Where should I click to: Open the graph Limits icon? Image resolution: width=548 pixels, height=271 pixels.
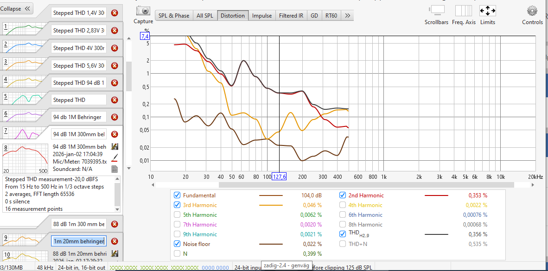tap(487, 11)
